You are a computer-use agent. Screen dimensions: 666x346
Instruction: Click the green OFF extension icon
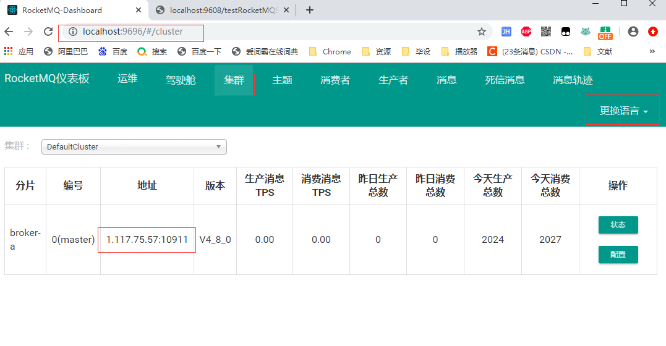605,32
